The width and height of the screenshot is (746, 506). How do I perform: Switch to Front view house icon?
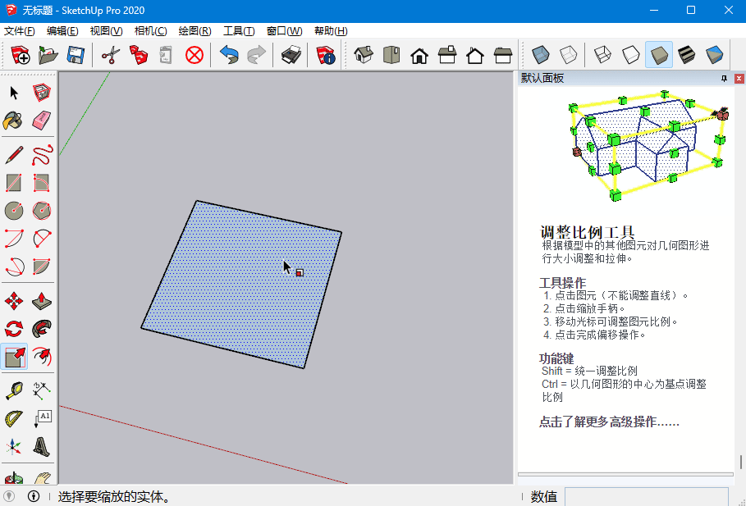pyautogui.click(x=419, y=55)
